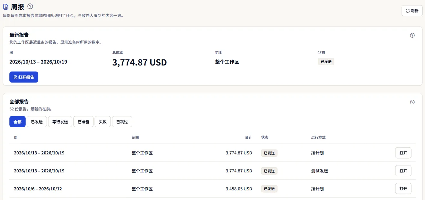The image size is (425, 200).
Task: Click the 合计 column header
Action: pyautogui.click(x=249, y=137)
